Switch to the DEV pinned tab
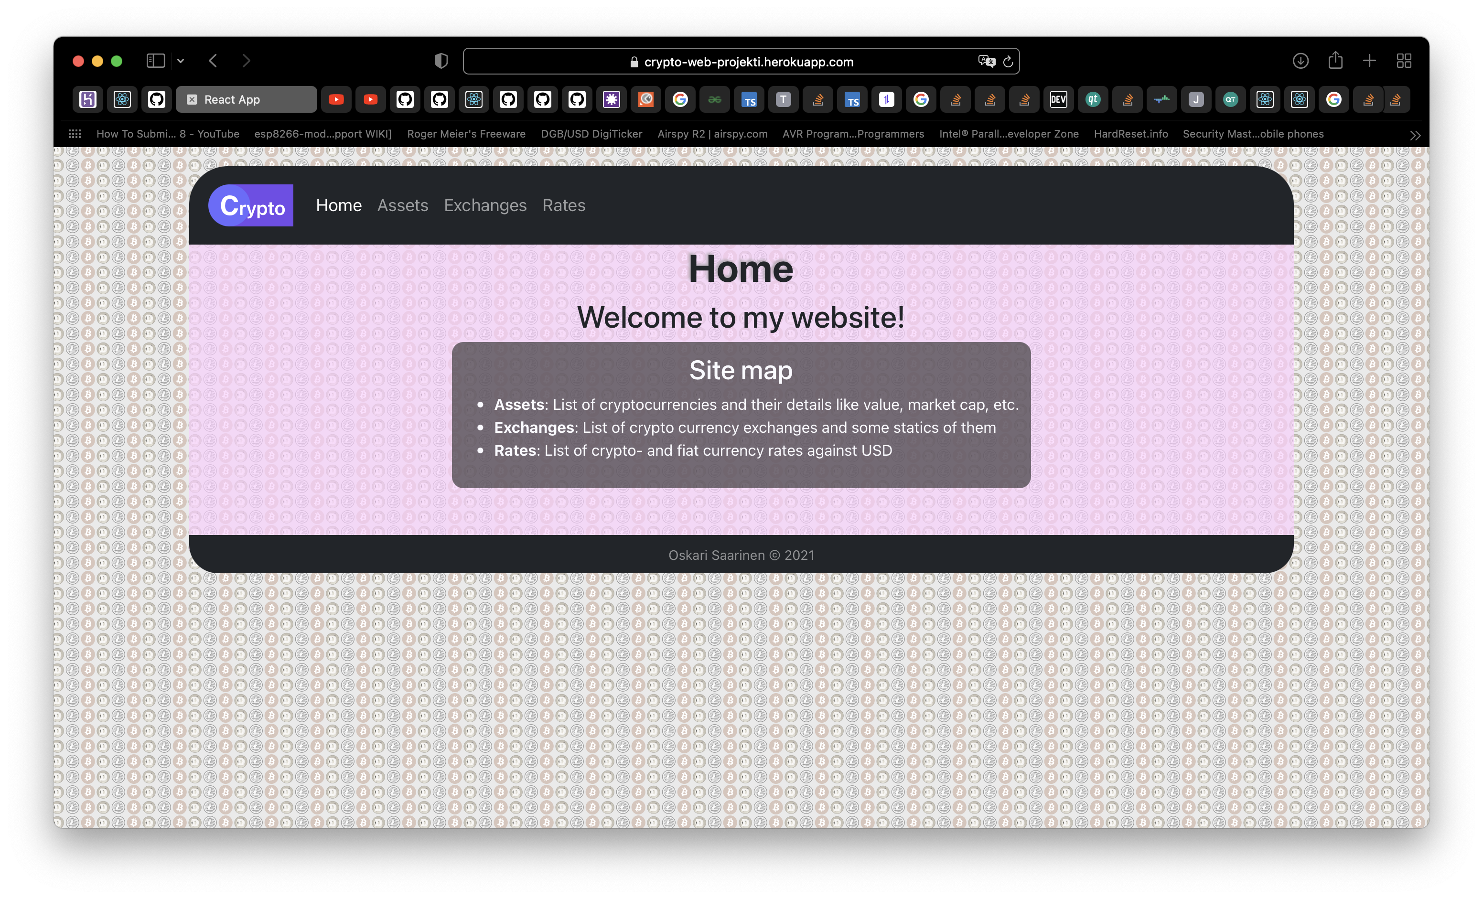 [x=1058, y=100]
